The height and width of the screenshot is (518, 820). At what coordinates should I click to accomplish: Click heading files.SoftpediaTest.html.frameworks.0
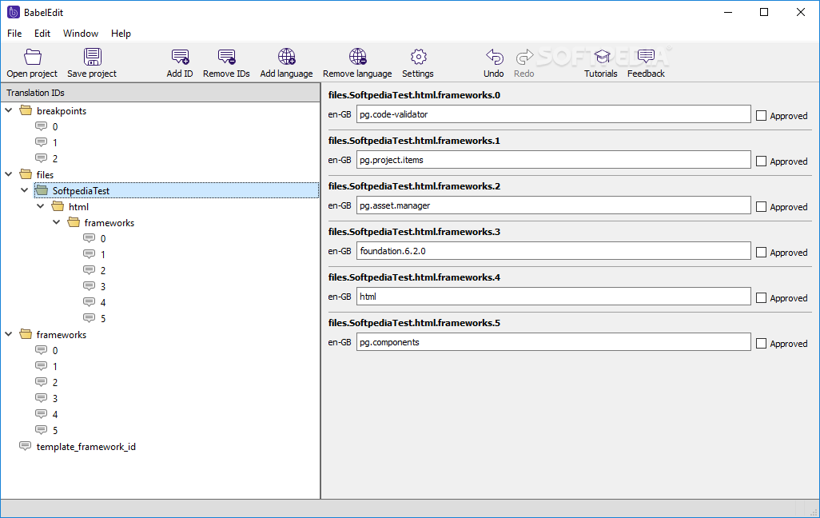(414, 95)
